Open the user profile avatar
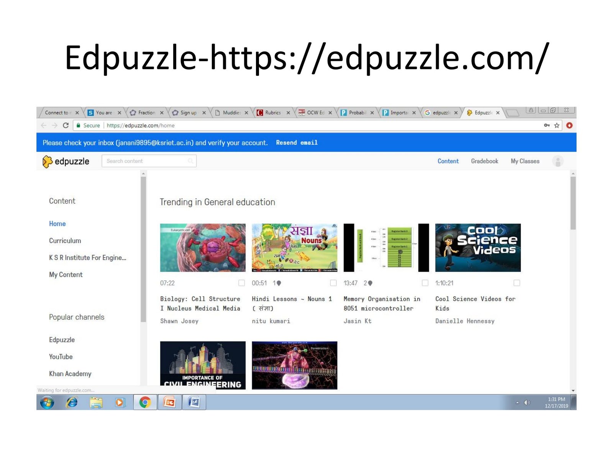Screen dimensions: 613x459 (x=558, y=161)
